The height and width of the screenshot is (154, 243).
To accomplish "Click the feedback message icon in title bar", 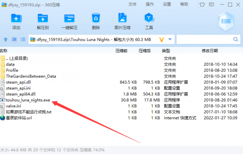I will click(211, 4).
